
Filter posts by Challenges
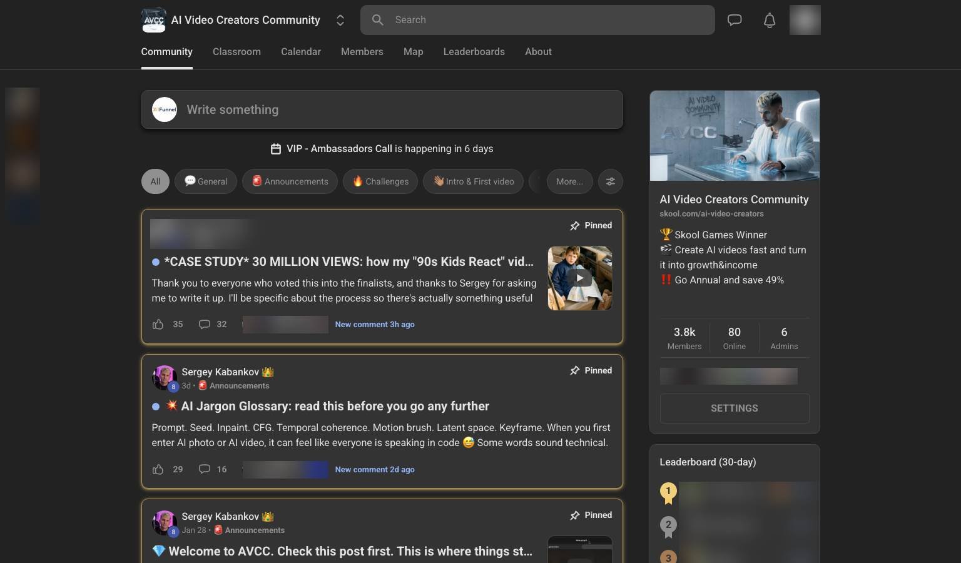point(380,181)
